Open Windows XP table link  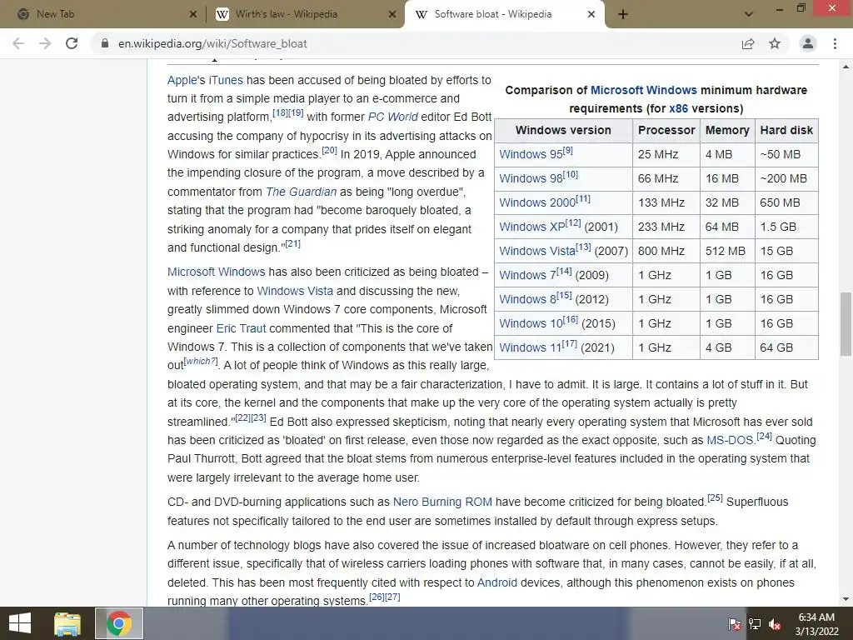[x=532, y=227]
